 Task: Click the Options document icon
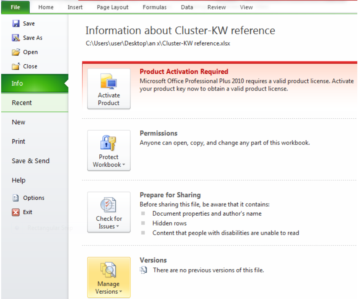pos(16,198)
